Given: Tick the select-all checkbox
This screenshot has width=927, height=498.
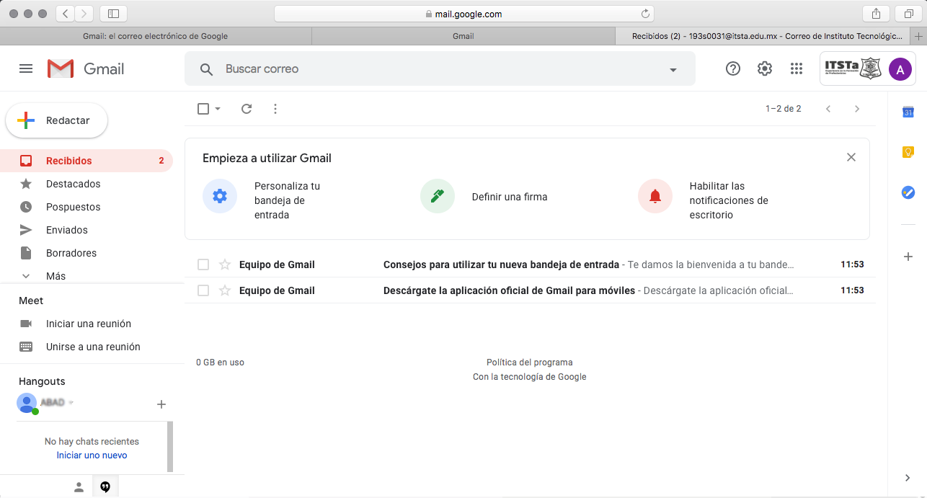Looking at the screenshot, I should [203, 109].
